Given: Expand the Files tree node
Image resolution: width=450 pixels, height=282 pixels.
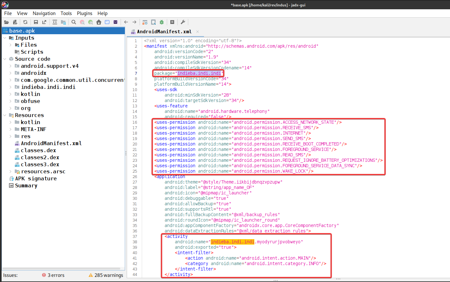Looking at the screenshot, I should (x=10, y=45).
